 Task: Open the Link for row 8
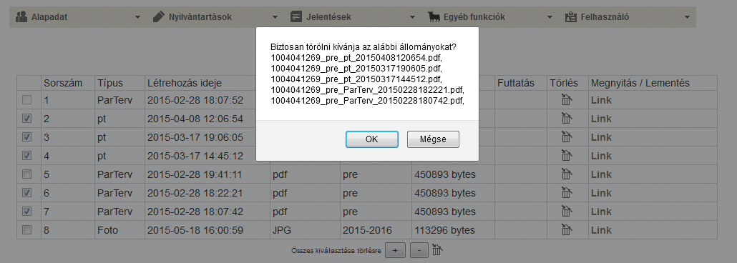602,230
